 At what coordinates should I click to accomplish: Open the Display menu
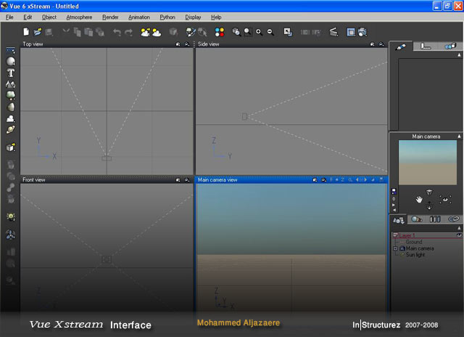(x=193, y=17)
